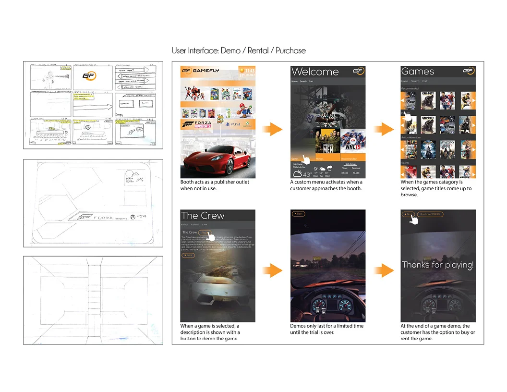Screen dimensions: 507x392
Task: Open the bottom booth layout pencil sketch
Action: click(93, 300)
